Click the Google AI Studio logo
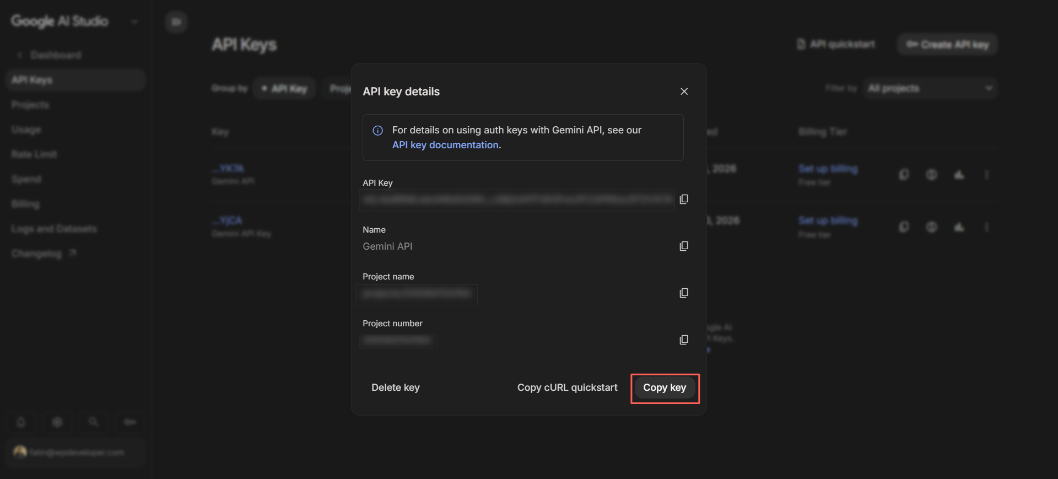Image resolution: width=1058 pixels, height=479 pixels. point(60,21)
